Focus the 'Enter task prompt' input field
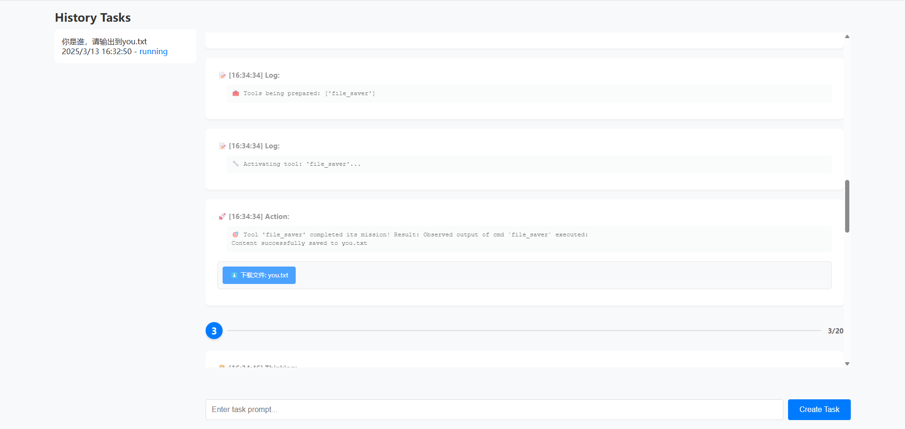 pyautogui.click(x=494, y=410)
